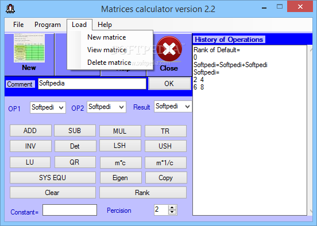Click the Comment text field
This screenshot has width=317, height=226.
pos(92,84)
